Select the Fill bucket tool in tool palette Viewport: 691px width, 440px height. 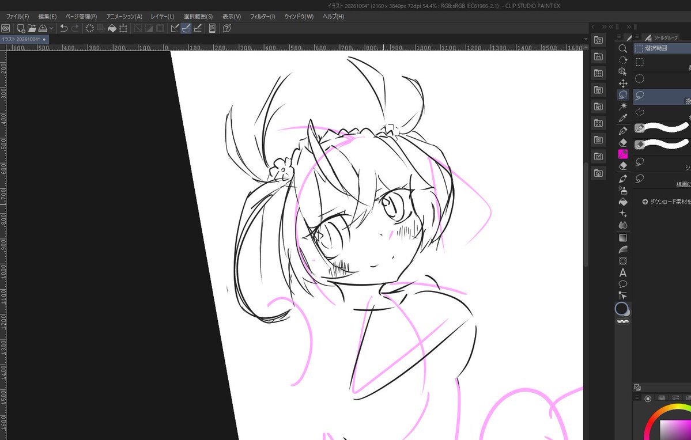click(x=622, y=202)
